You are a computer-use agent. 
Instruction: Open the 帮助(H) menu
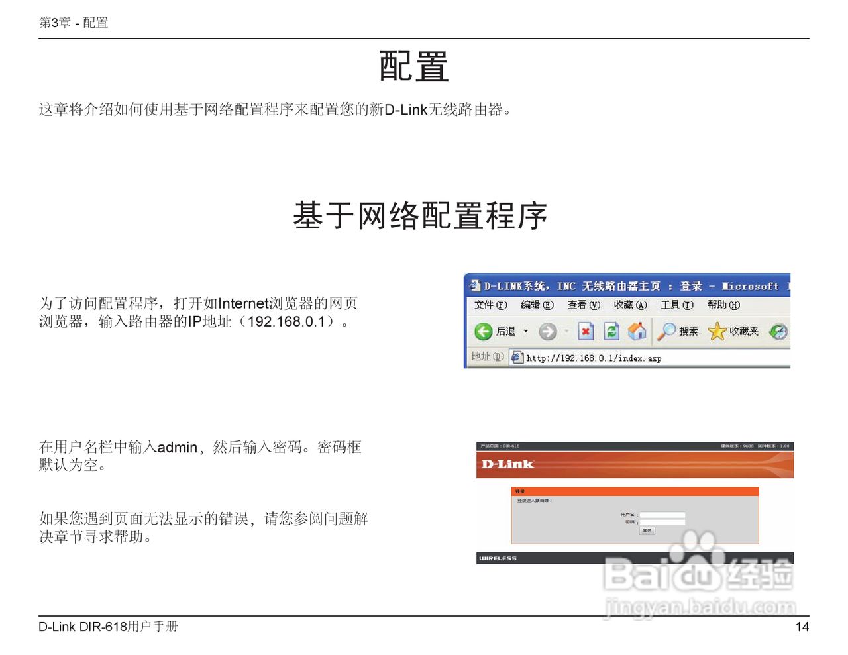click(x=723, y=305)
